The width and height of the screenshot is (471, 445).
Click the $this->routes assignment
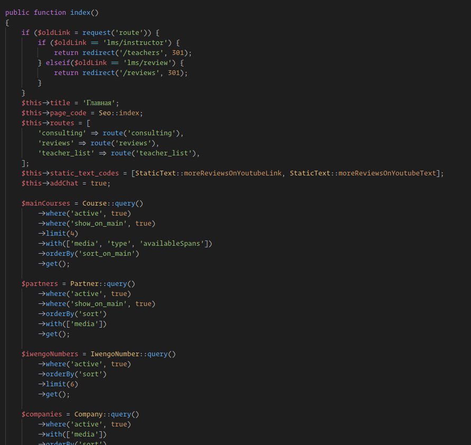[55, 123]
